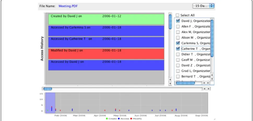Screen dimensions: 253x121
Task: Click the timeline scrollbar right arrow
Action: (x=208, y=89)
